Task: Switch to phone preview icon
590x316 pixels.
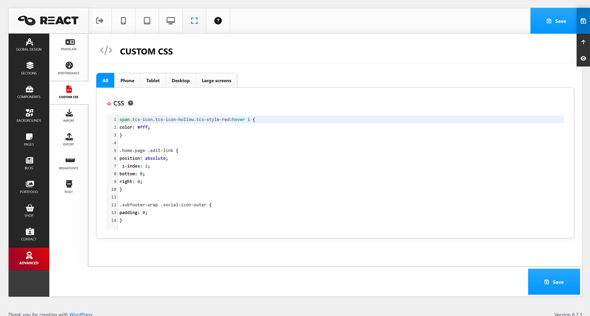Action: [x=123, y=21]
